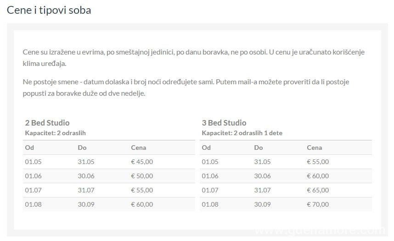Image resolution: width=394 pixels, height=241 pixels.
Task: Click "Kapacitet: 2 odraslih 1 dete" text
Action: 242,133
